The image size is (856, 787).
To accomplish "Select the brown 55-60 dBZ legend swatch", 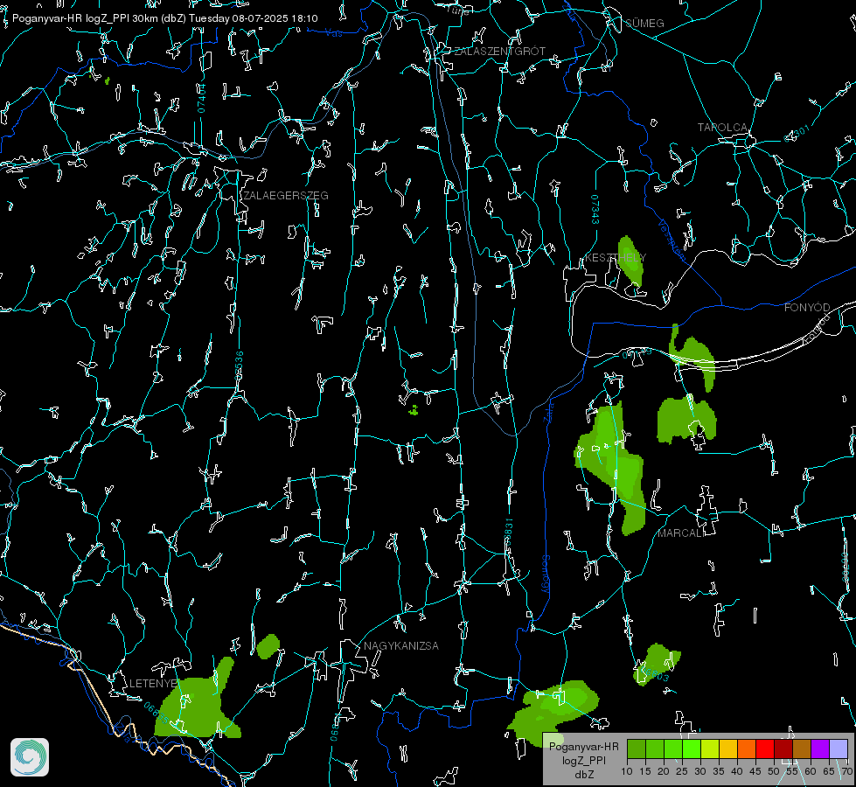I will tap(802, 749).
